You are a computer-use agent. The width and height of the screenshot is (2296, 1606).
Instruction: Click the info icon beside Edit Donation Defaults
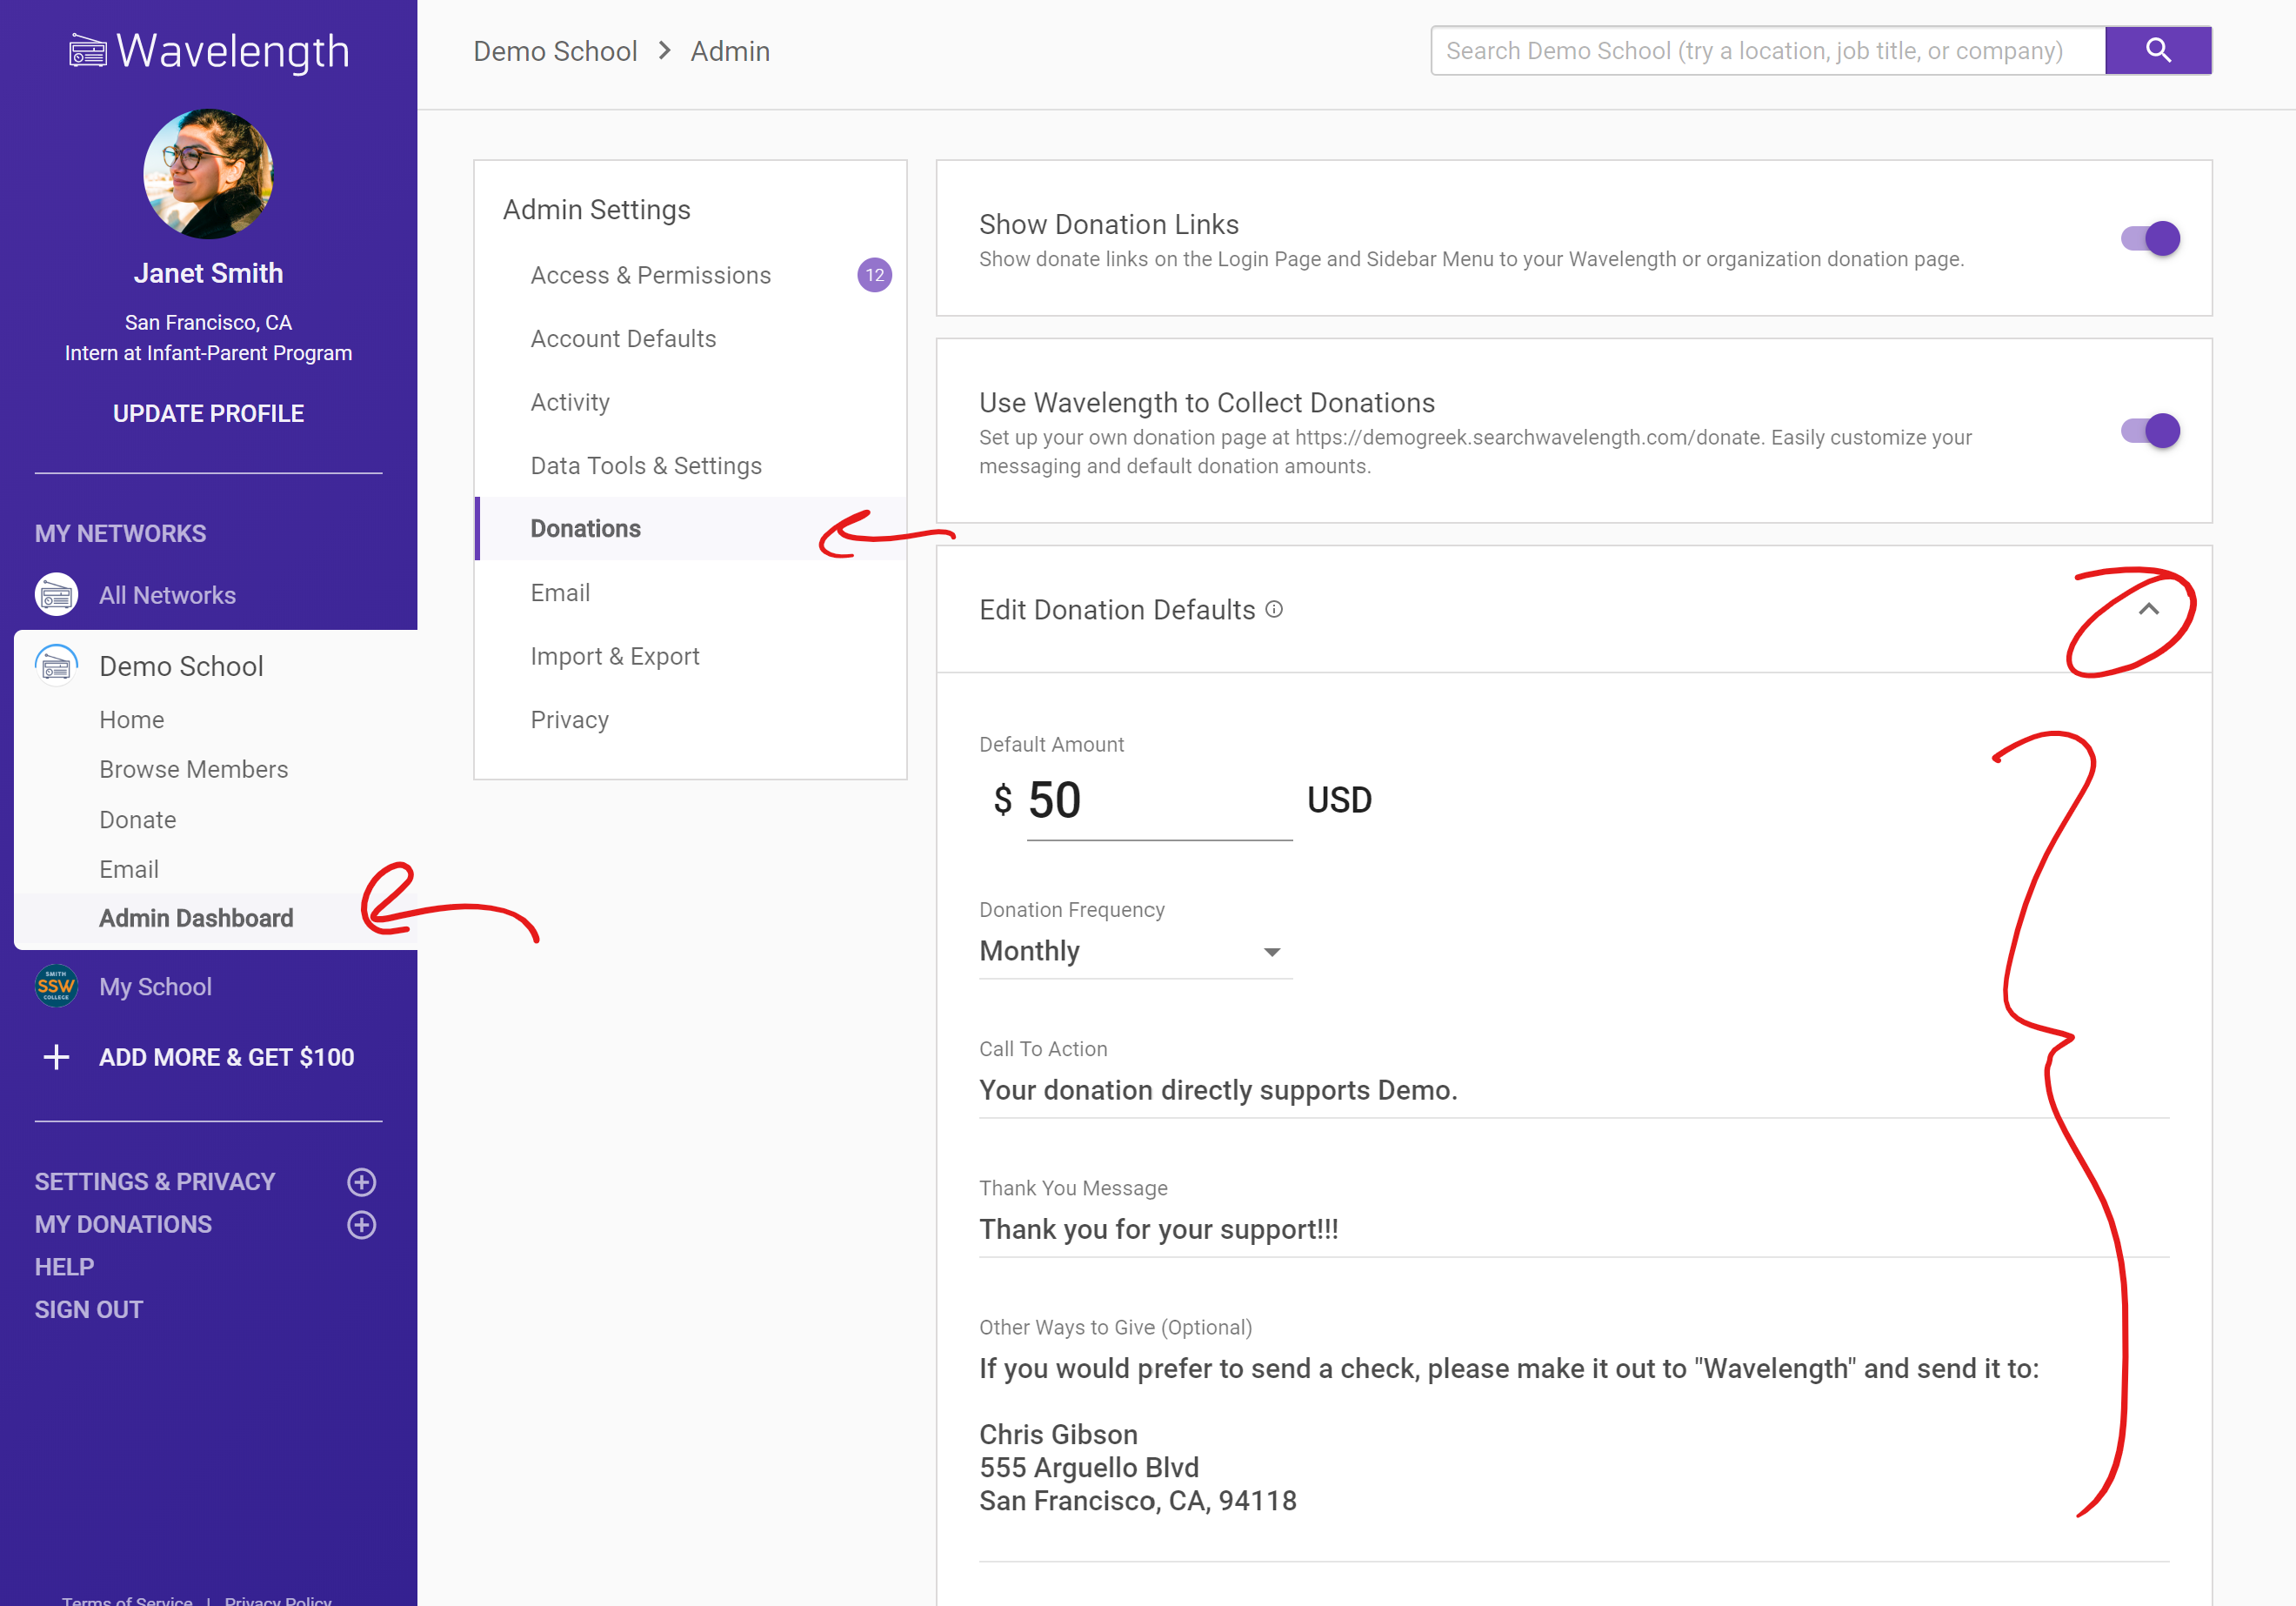coord(1274,609)
